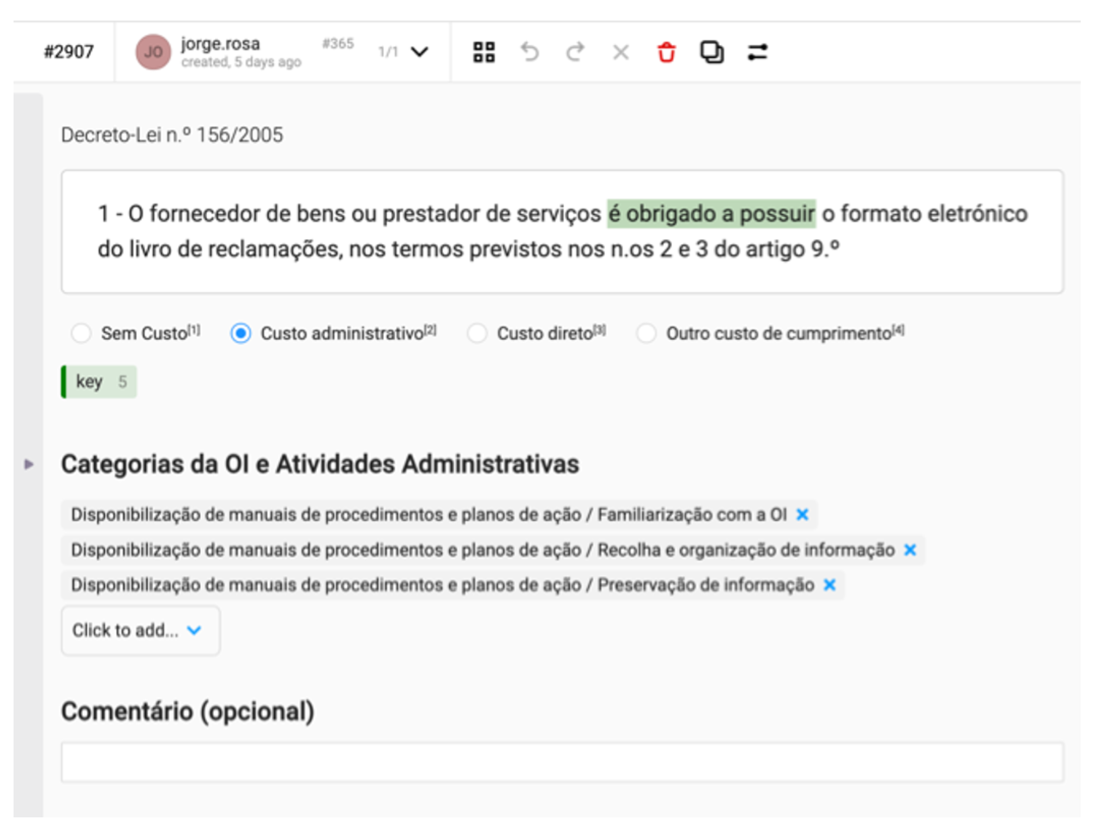Select Custo administrativo radio button
Viewport: 1096px width, 830px height.
click(x=241, y=333)
